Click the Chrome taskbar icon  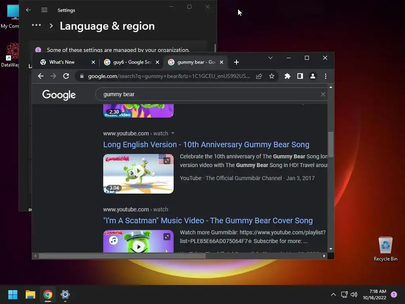[48, 294]
